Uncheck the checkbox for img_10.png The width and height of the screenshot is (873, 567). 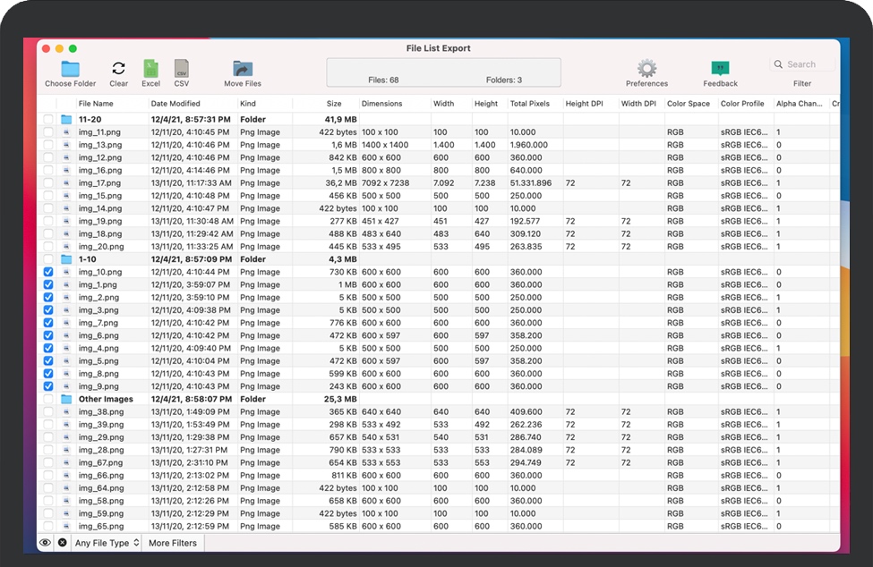(48, 272)
